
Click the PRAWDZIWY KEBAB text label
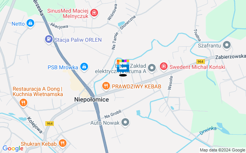tap(136, 86)
